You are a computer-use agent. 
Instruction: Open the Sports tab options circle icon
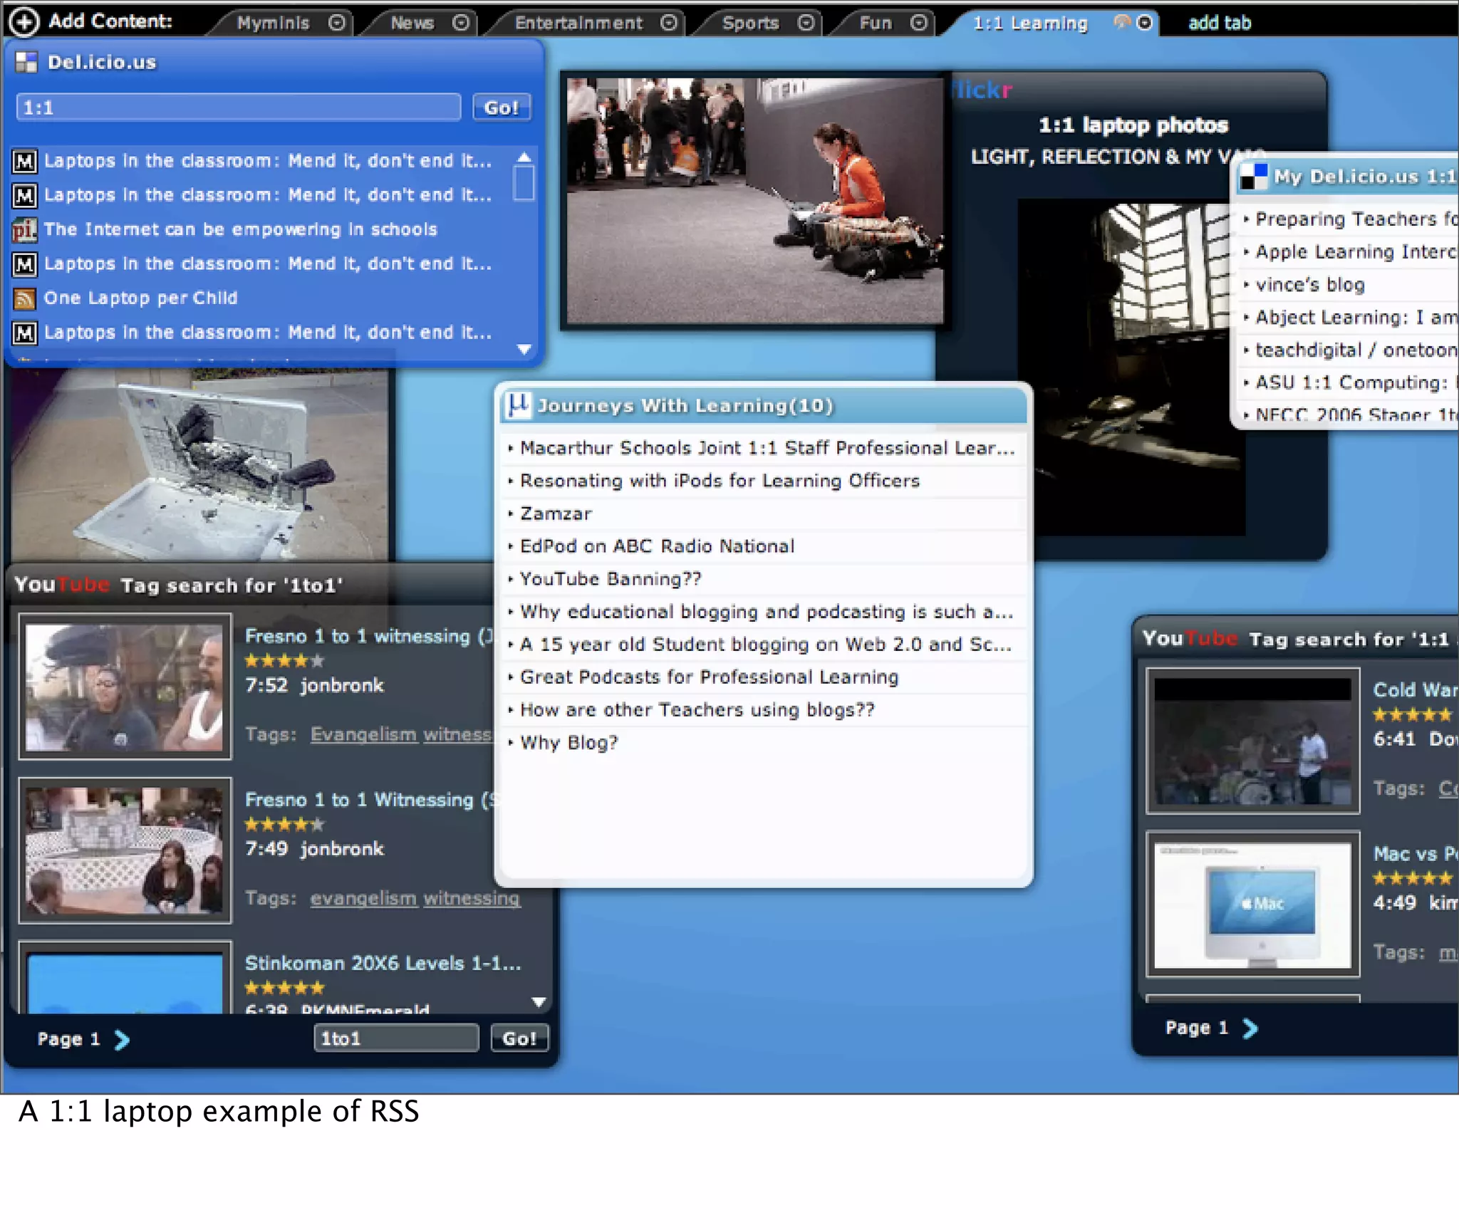tap(806, 23)
